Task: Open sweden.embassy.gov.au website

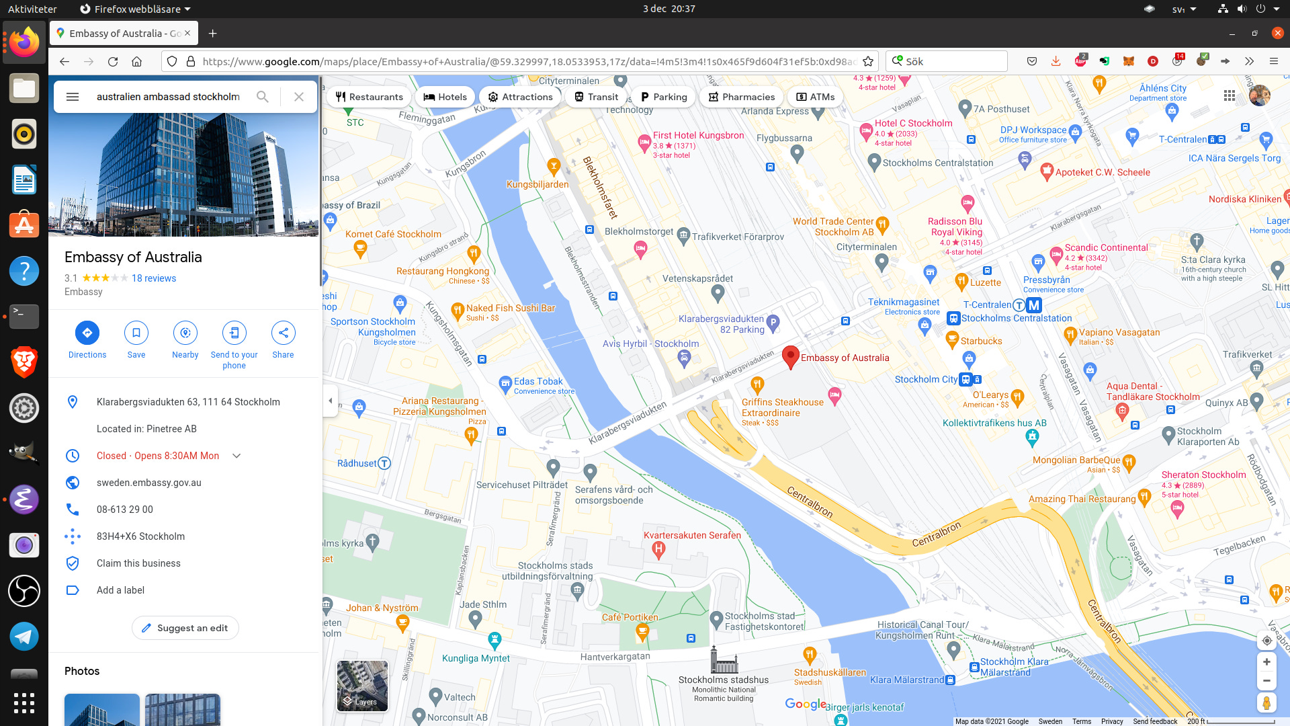Action: [149, 483]
